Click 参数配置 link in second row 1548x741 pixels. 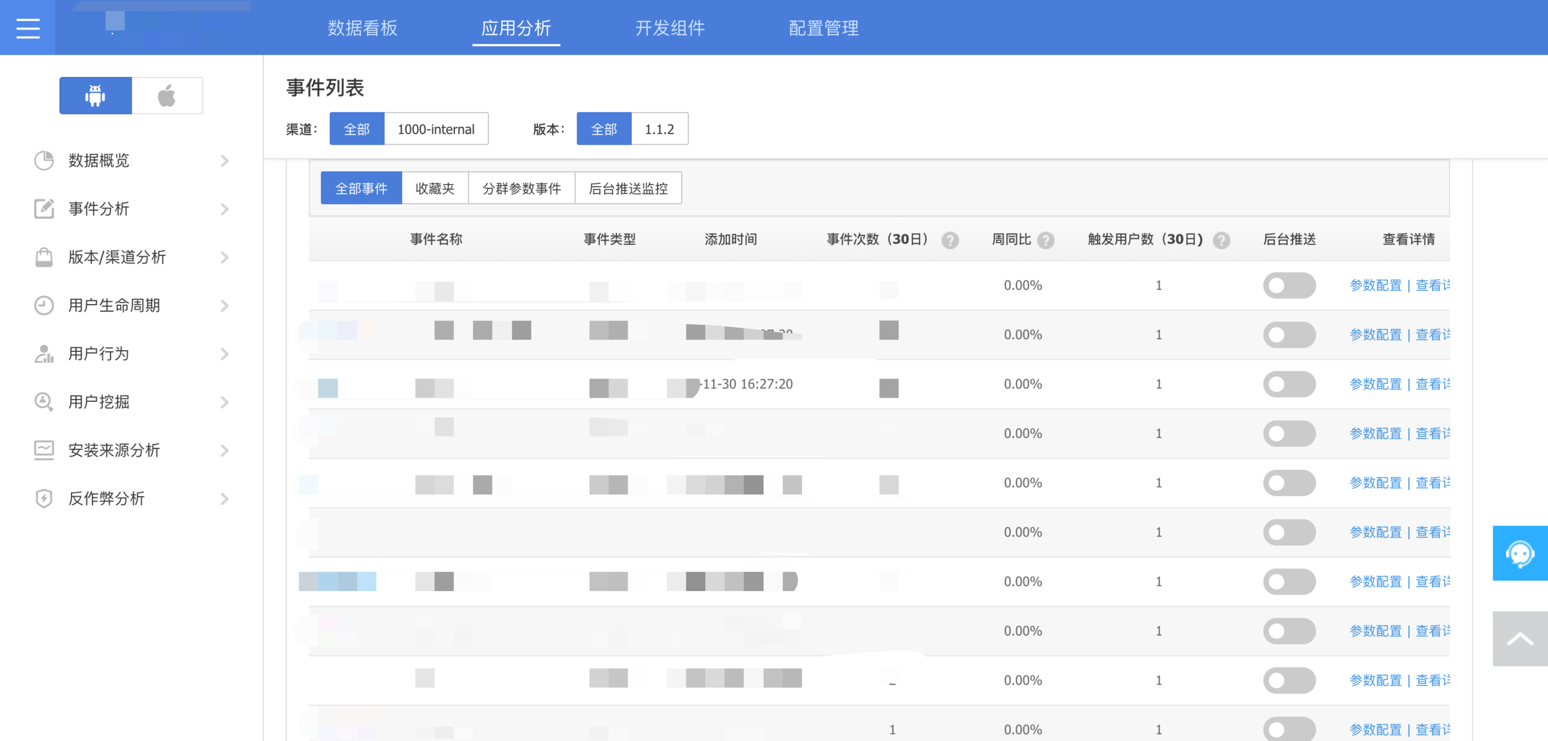[1376, 334]
